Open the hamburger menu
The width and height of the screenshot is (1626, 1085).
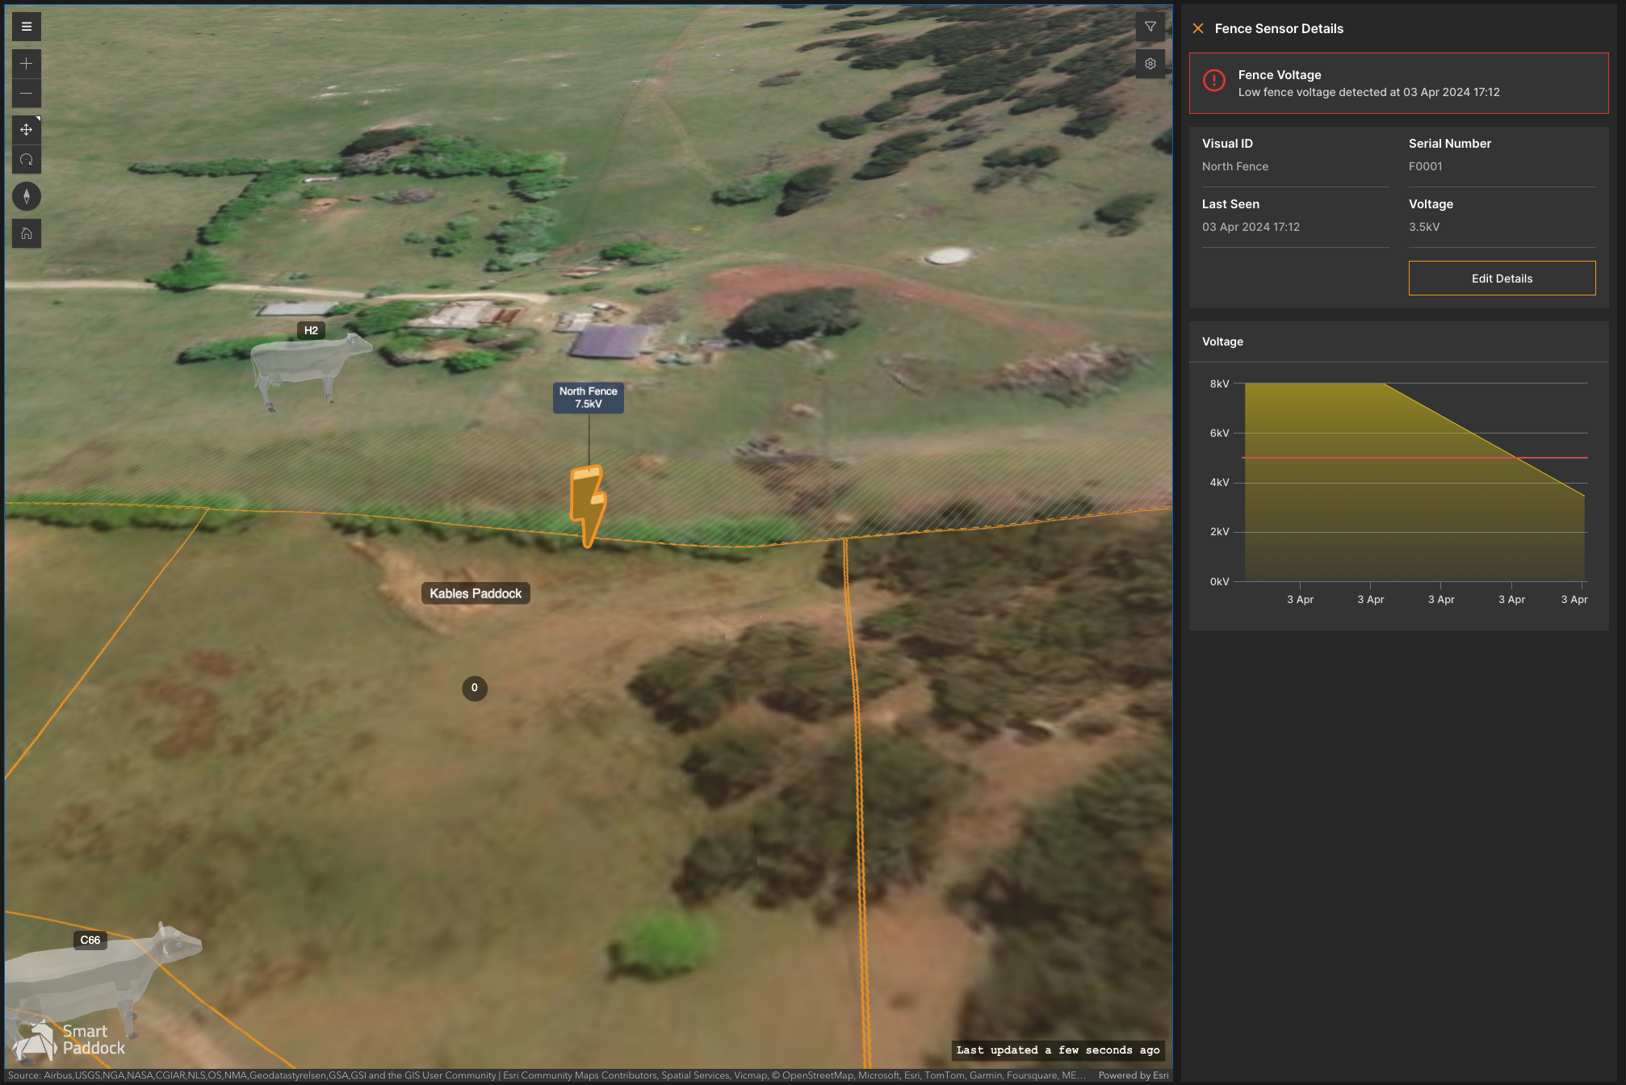pyautogui.click(x=27, y=27)
